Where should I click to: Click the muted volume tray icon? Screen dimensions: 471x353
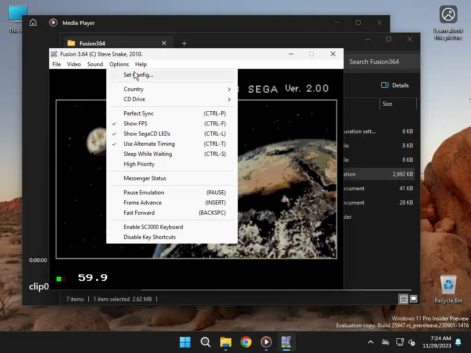click(x=412, y=342)
